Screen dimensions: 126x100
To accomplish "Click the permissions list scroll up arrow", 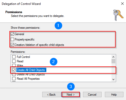I will [113, 57].
